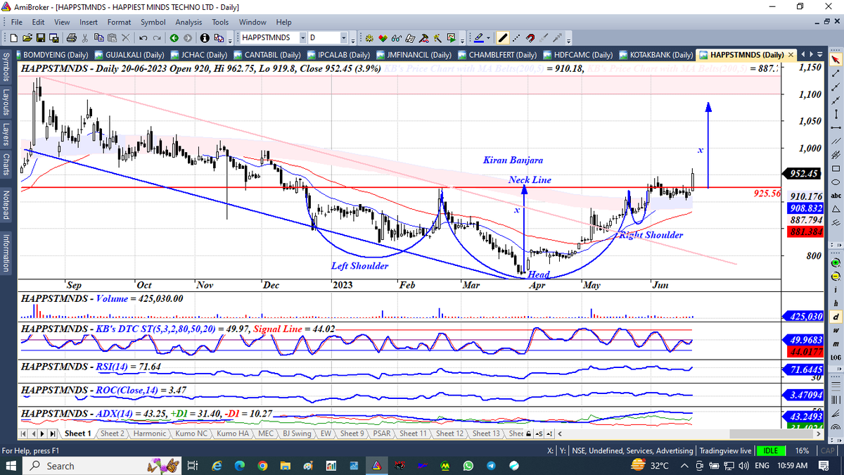Select the ellipse drawing tool

tap(836, 182)
